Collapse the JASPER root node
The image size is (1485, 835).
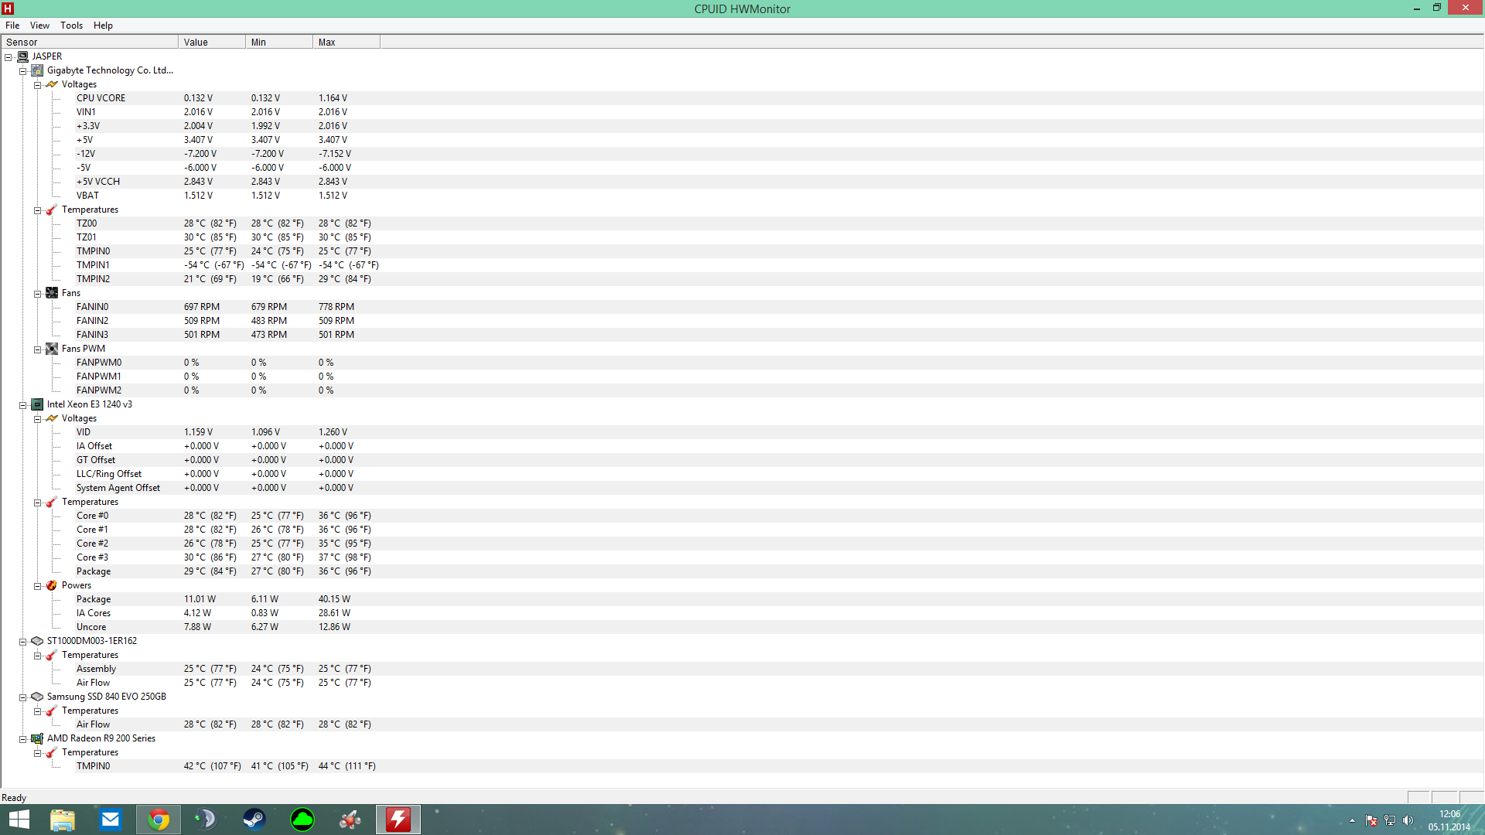coord(9,57)
